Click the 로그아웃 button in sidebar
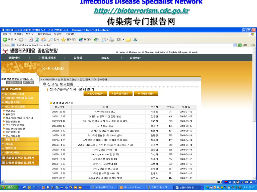Viewport: 257px width, 192px height. click(x=28, y=82)
